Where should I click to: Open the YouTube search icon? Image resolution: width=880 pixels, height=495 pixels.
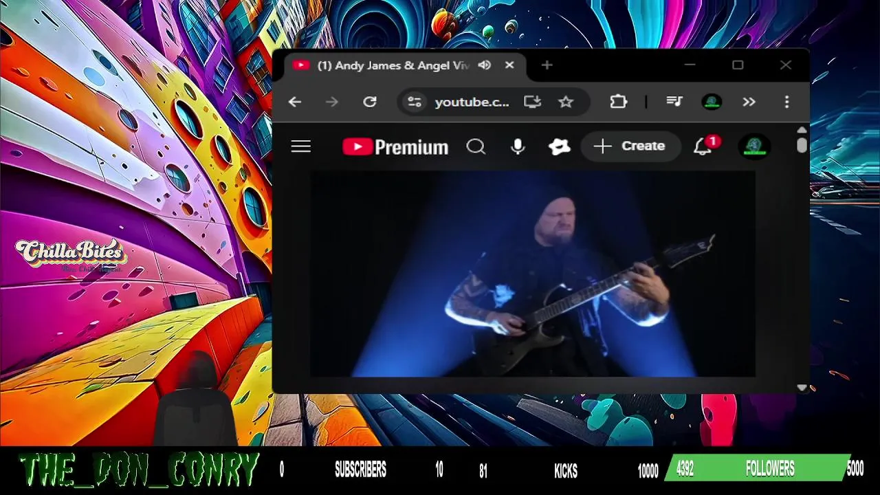click(476, 146)
